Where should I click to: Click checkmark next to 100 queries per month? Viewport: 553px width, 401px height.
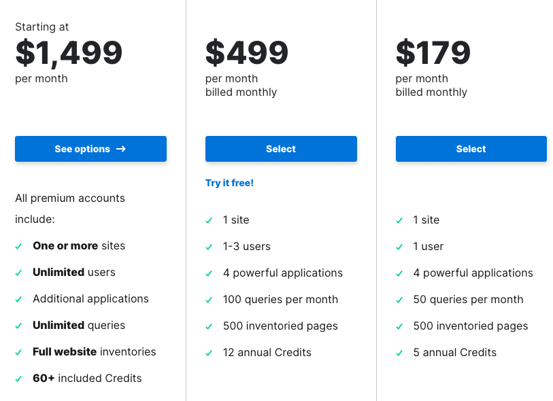(209, 300)
